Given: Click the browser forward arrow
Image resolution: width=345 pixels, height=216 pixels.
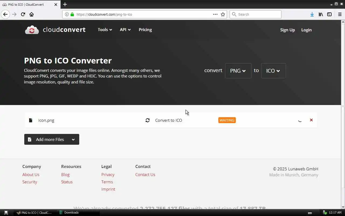Looking at the screenshot, I should [14, 14].
